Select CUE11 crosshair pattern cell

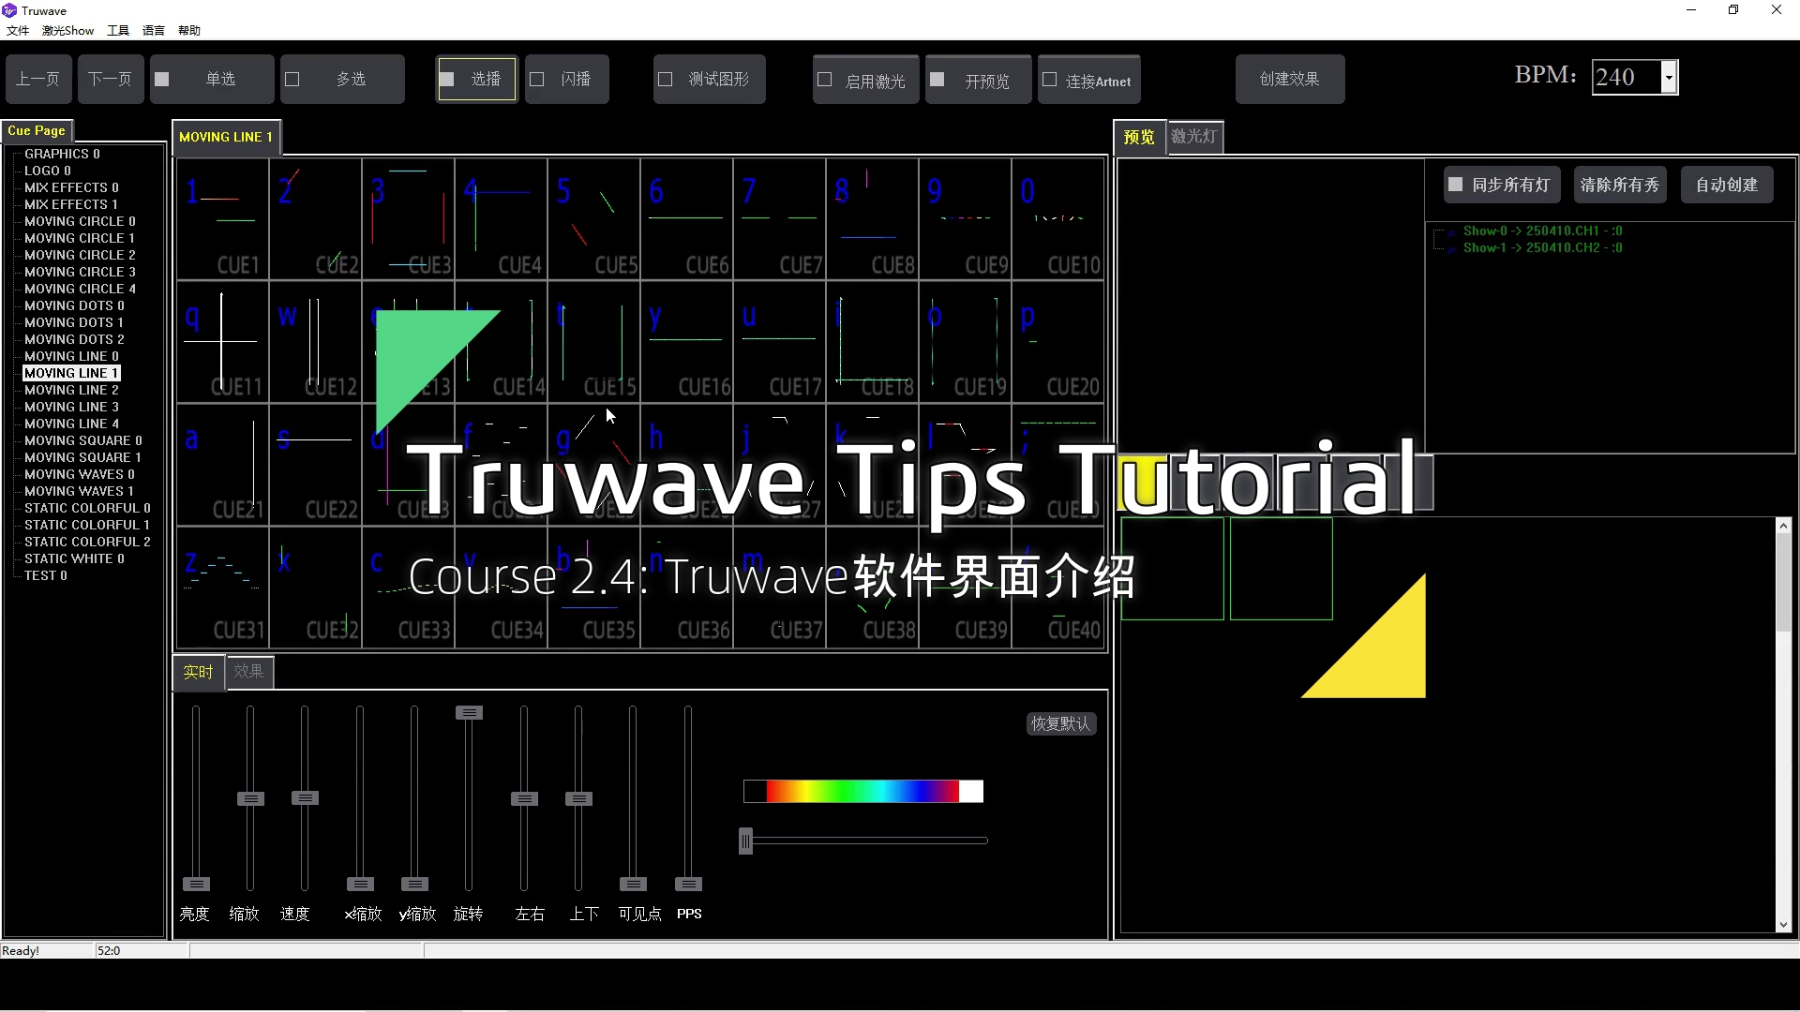coord(222,341)
